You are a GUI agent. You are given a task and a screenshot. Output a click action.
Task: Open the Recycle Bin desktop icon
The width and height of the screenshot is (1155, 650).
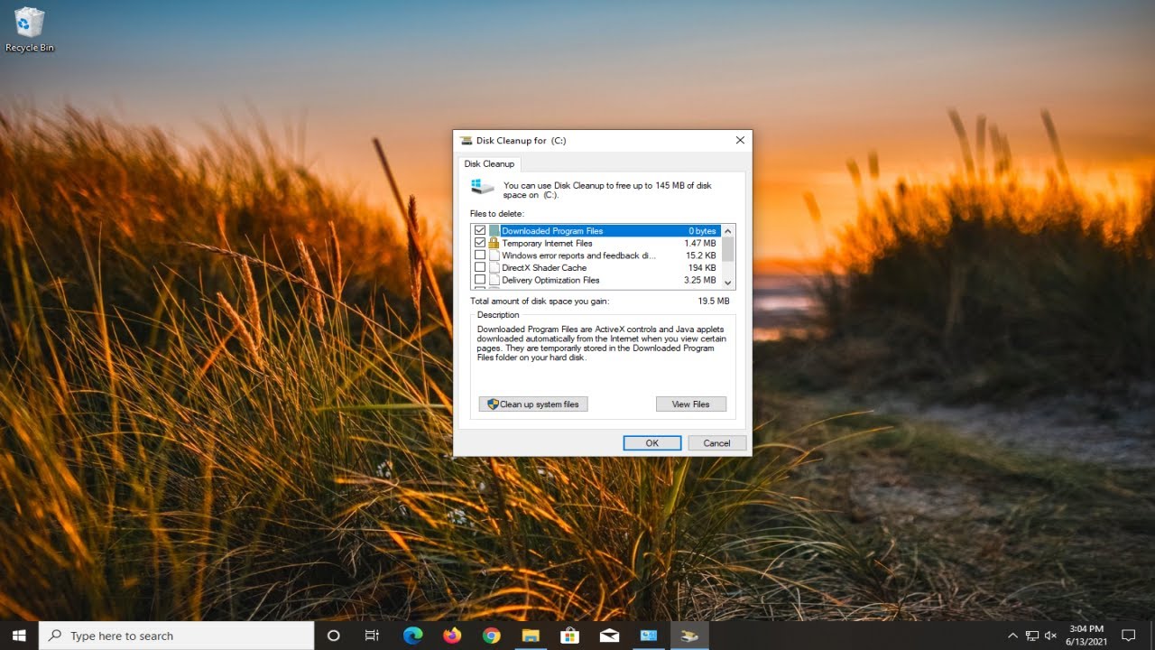(30, 29)
